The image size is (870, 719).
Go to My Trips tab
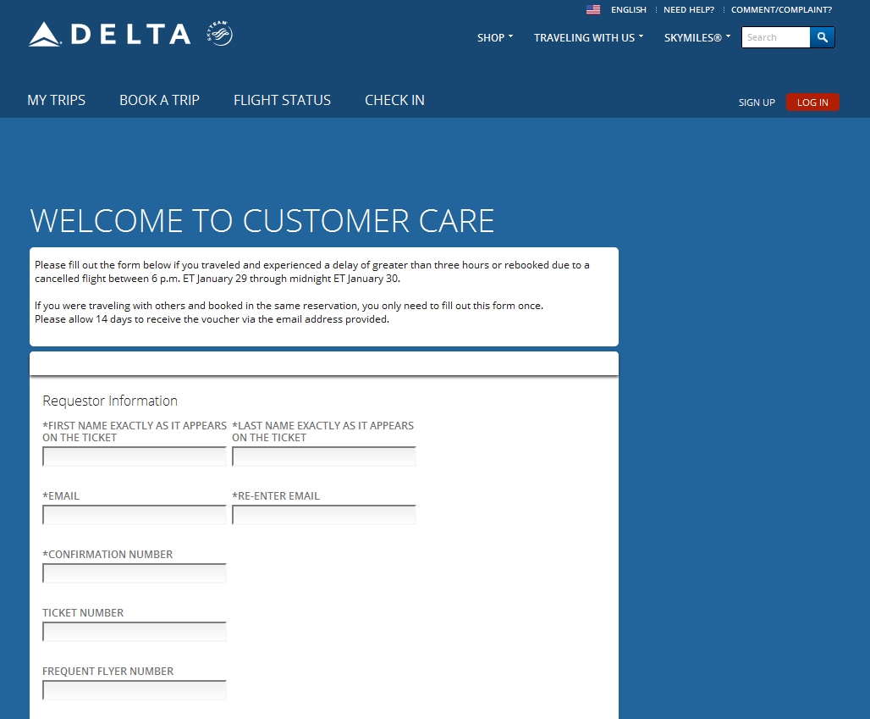pos(57,100)
